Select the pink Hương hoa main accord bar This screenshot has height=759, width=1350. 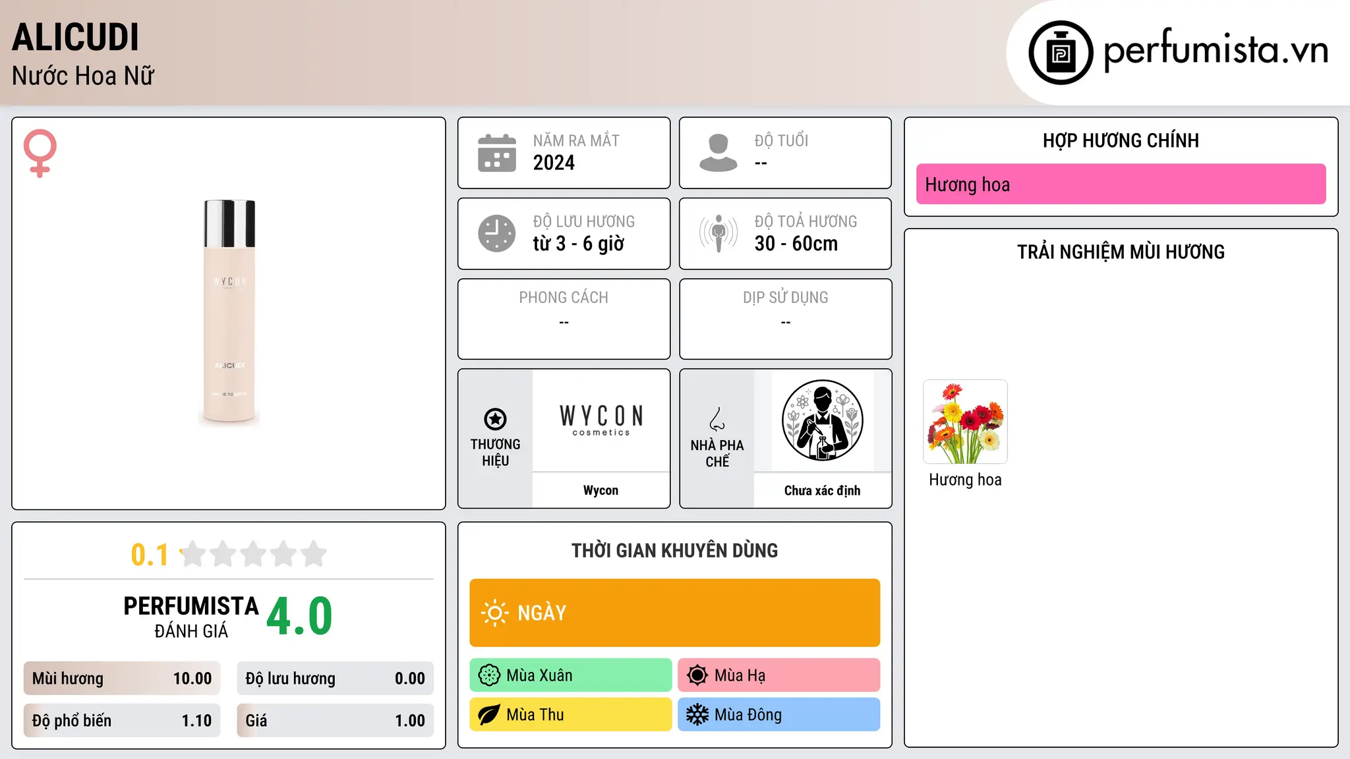1121,184
